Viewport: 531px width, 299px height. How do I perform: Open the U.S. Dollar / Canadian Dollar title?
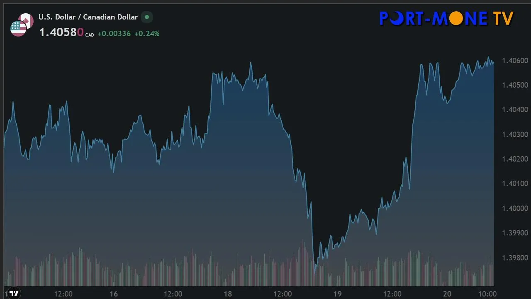88,17
